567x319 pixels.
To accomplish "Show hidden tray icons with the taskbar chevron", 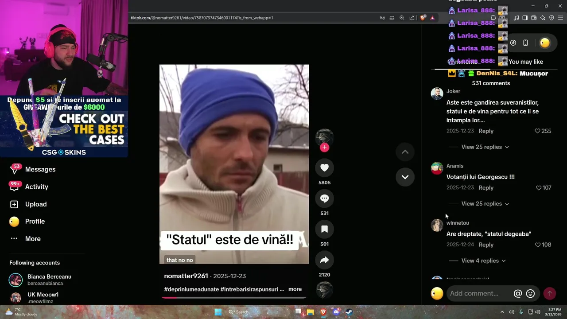I will pyautogui.click(x=502, y=312).
